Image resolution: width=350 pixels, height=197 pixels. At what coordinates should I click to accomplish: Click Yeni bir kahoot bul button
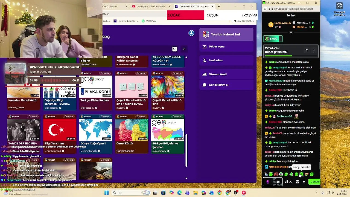tap(226, 34)
